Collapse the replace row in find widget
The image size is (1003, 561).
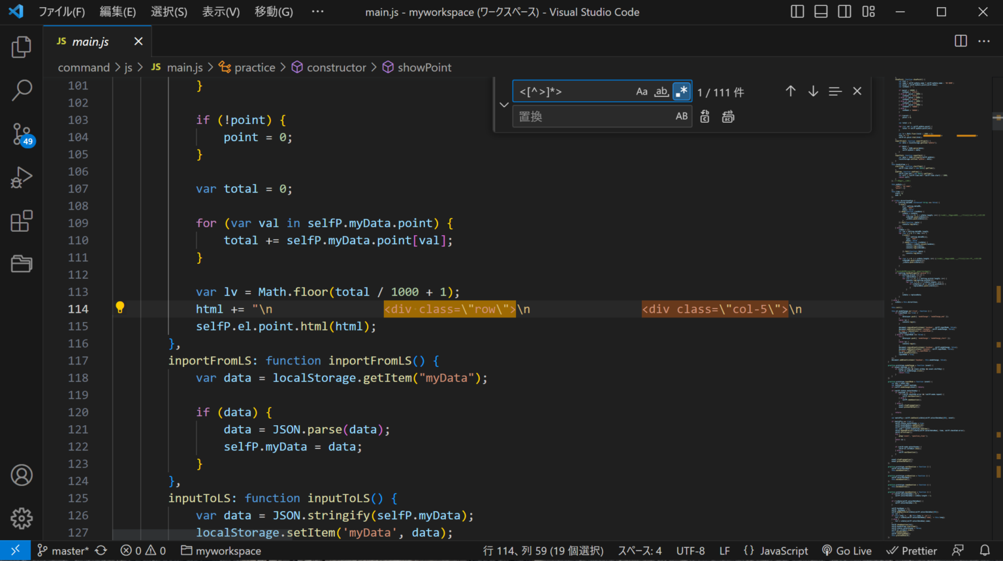click(x=504, y=104)
